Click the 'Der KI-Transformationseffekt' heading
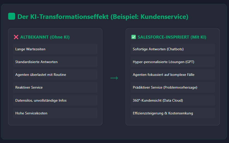This screenshot has height=143, width=229. [x=63, y=17]
